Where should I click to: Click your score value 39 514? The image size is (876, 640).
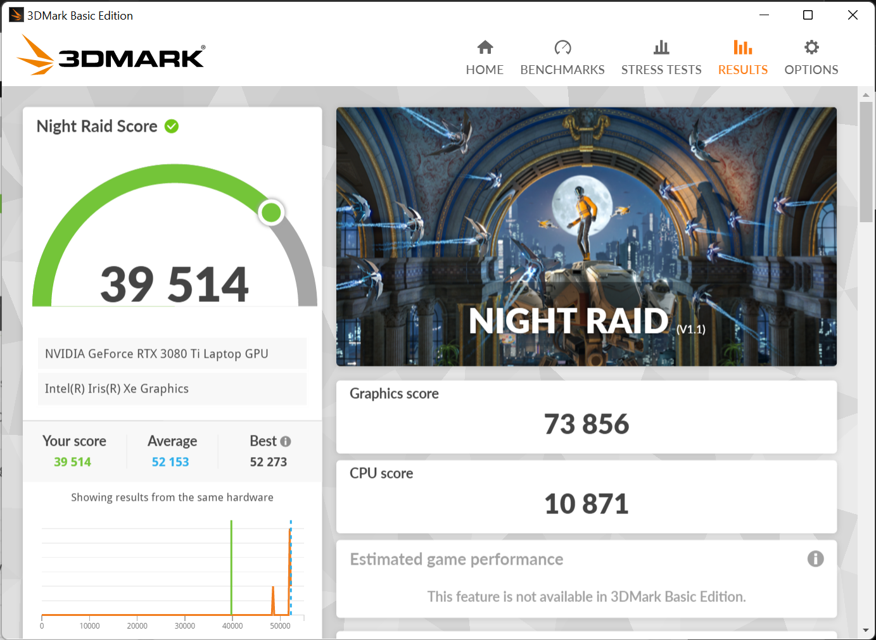[x=72, y=462]
